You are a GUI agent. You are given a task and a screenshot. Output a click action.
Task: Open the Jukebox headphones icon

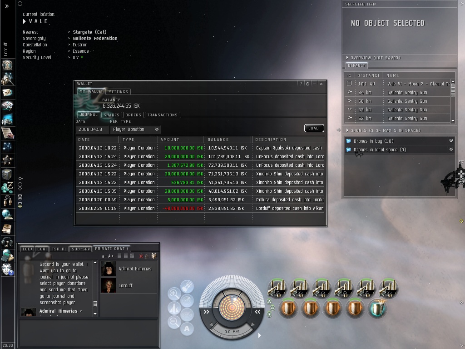[7, 242]
